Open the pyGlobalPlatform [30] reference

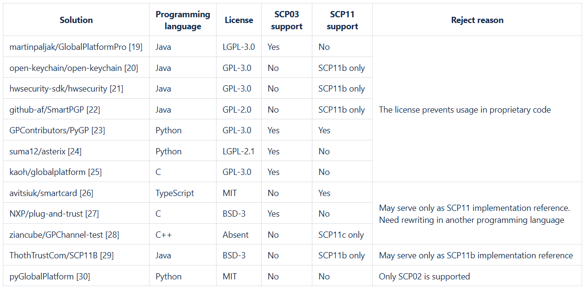(x=49, y=277)
